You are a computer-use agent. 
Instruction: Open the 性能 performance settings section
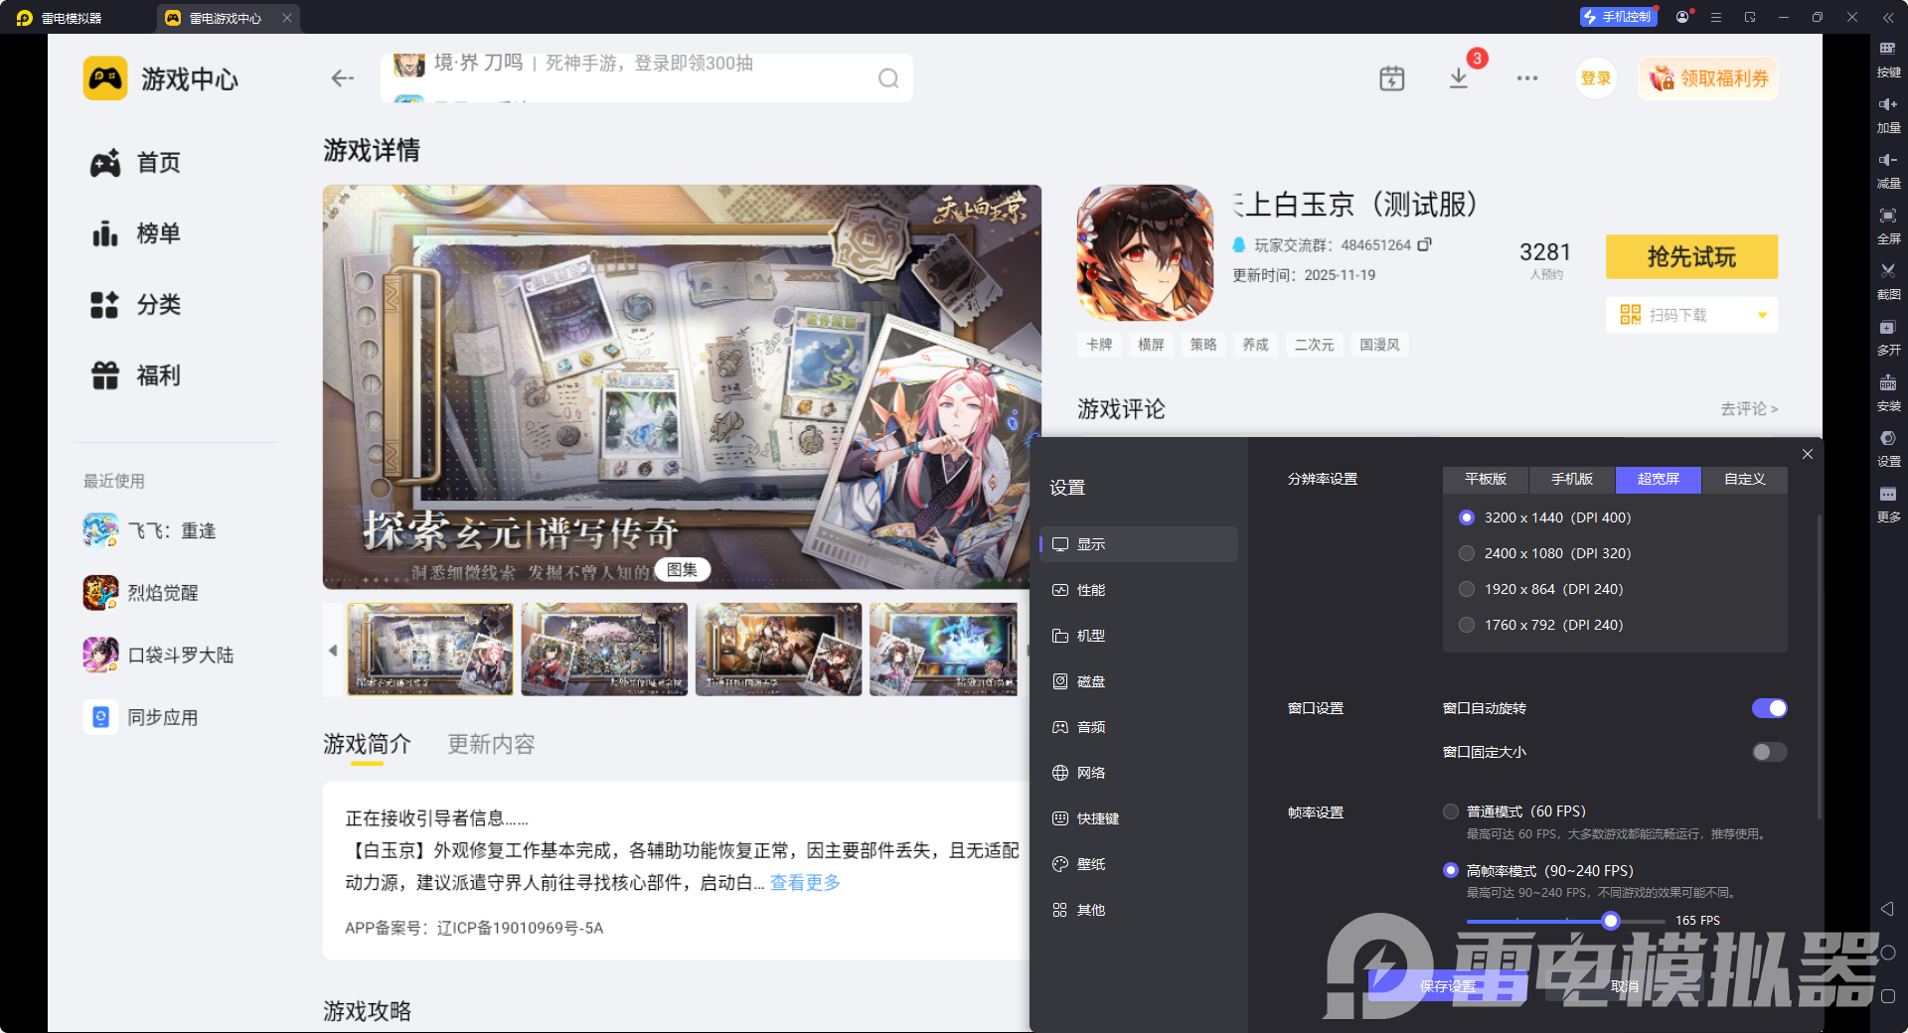point(1090,589)
